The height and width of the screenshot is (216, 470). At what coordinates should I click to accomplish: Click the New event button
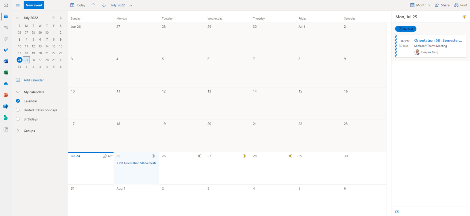[34, 5]
